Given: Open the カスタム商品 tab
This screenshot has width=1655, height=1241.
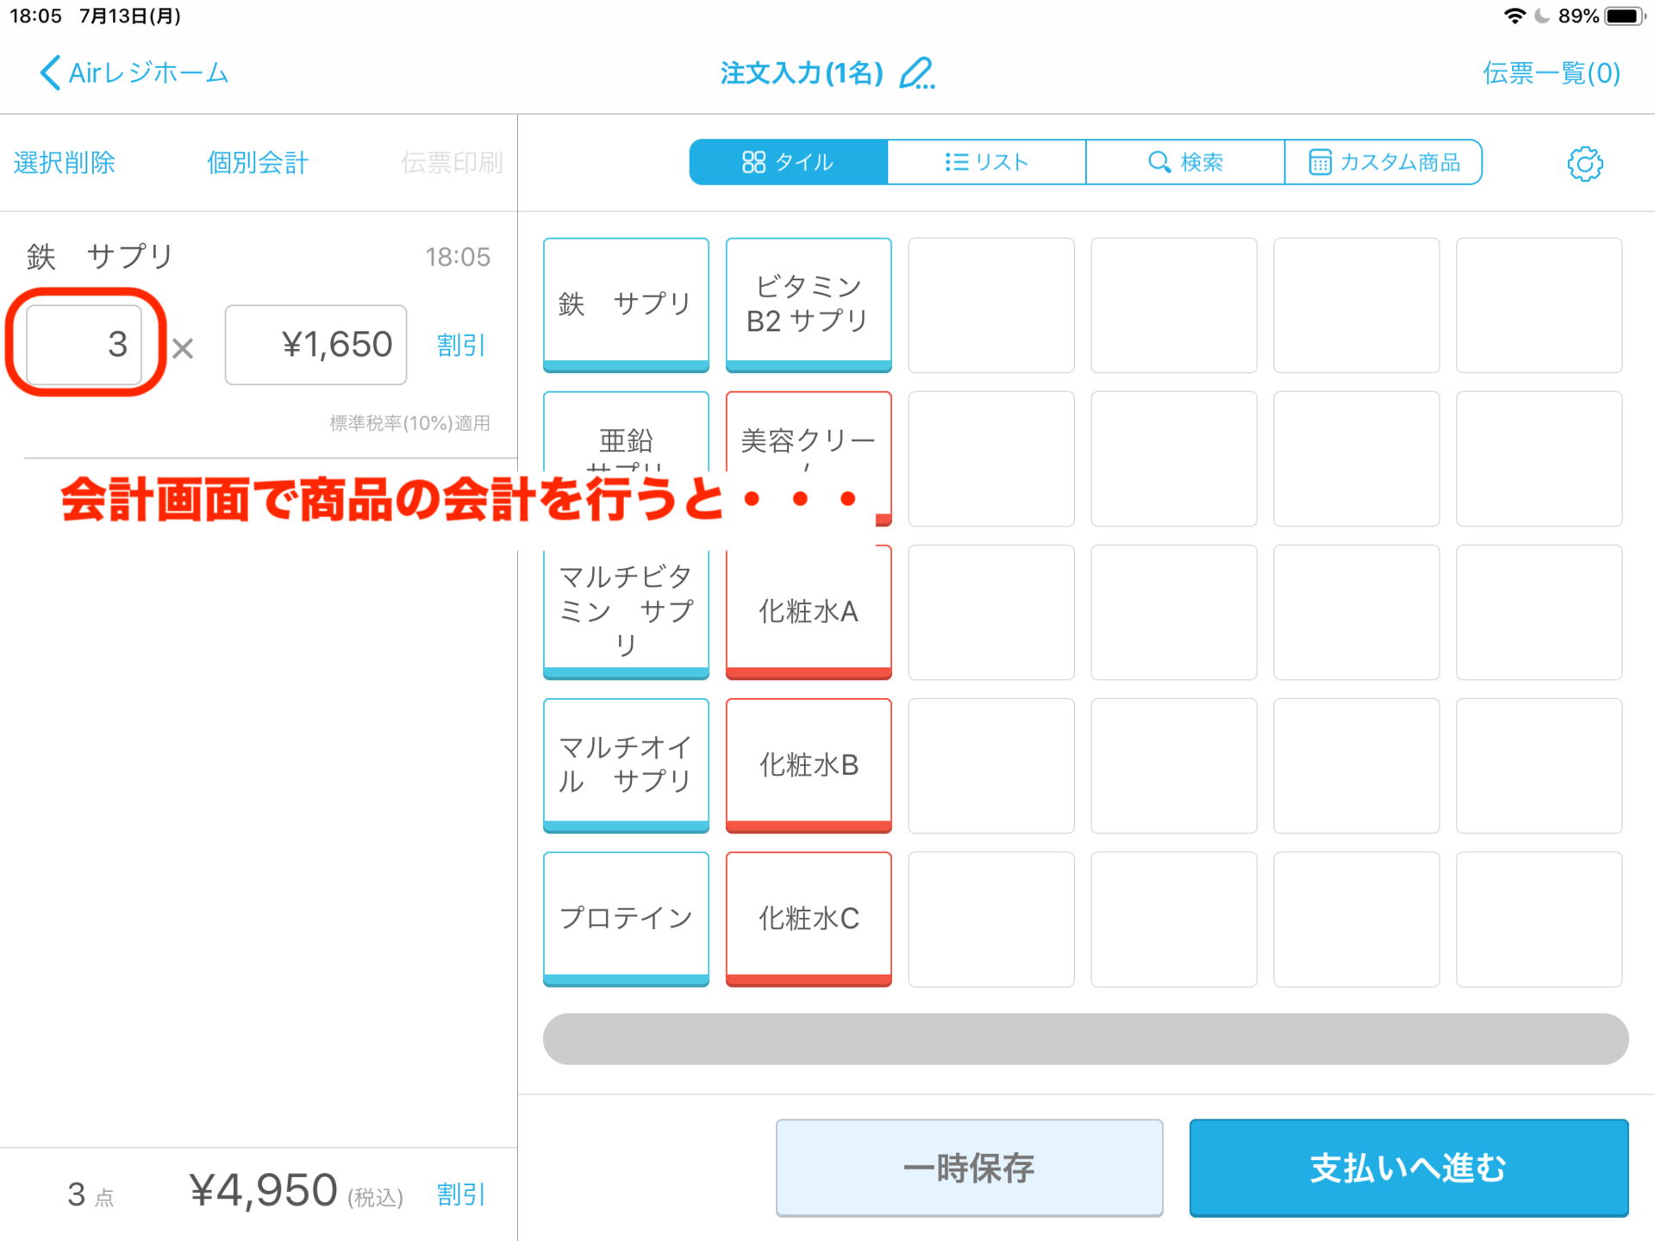Looking at the screenshot, I should pos(1383,162).
